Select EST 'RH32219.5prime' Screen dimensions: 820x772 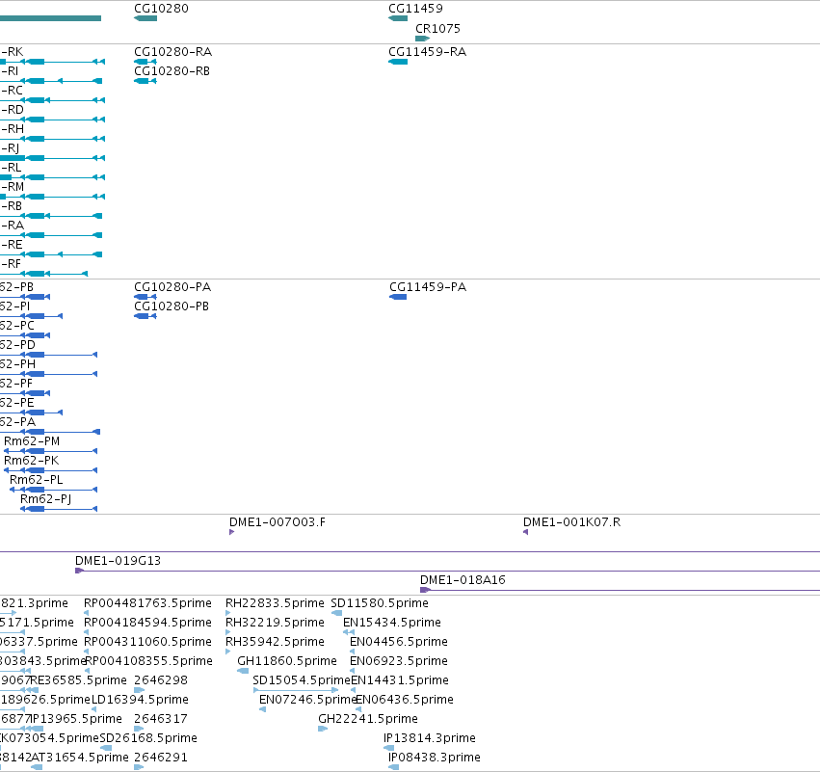coord(275,623)
